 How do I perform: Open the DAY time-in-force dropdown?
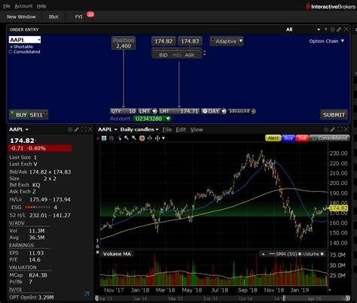[x=214, y=111]
